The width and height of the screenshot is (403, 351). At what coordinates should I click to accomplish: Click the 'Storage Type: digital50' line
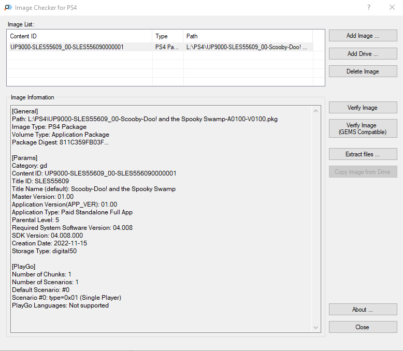tap(44, 251)
